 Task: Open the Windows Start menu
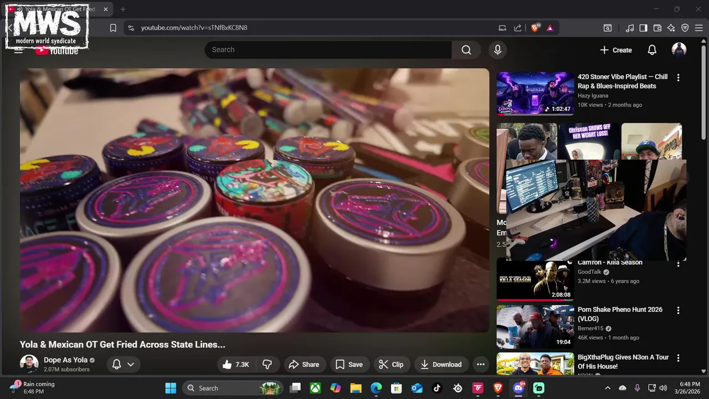tap(171, 388)
